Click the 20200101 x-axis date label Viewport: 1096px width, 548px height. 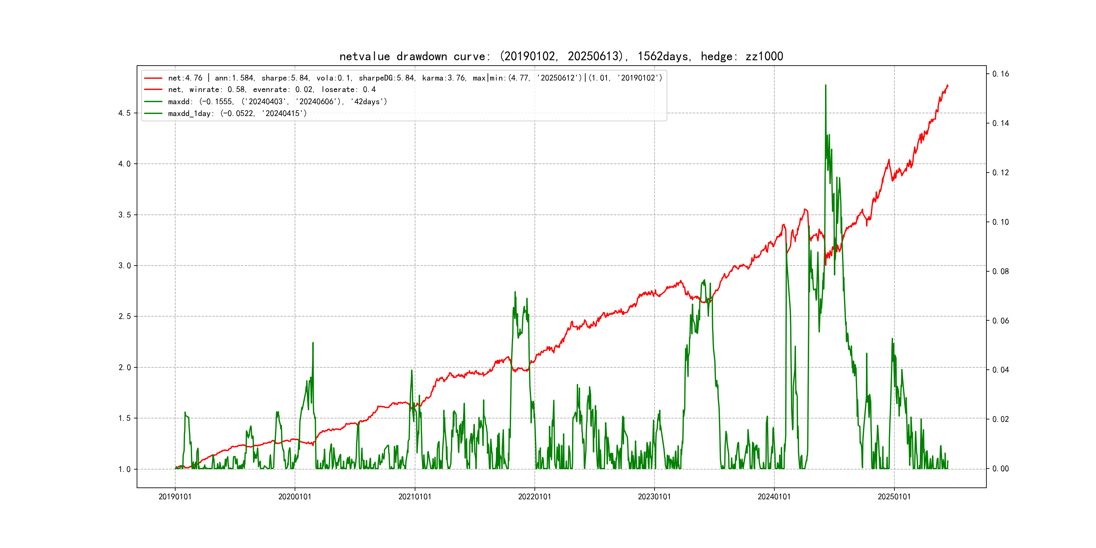pyautogui.click(x=294, y=497)
